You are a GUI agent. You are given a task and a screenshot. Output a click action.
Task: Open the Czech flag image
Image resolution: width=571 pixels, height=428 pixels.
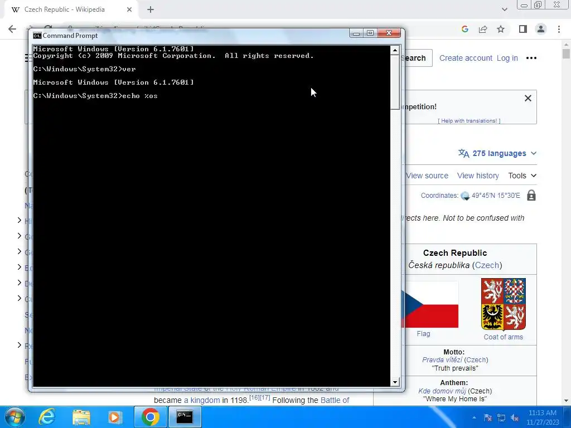[430, 305]
